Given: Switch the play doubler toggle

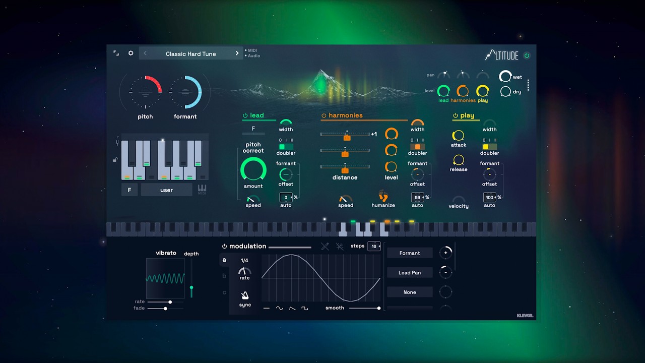Looking at the screenshot, I should [x=489, y=147].
